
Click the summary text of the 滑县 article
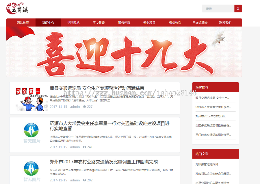point(111,98)
